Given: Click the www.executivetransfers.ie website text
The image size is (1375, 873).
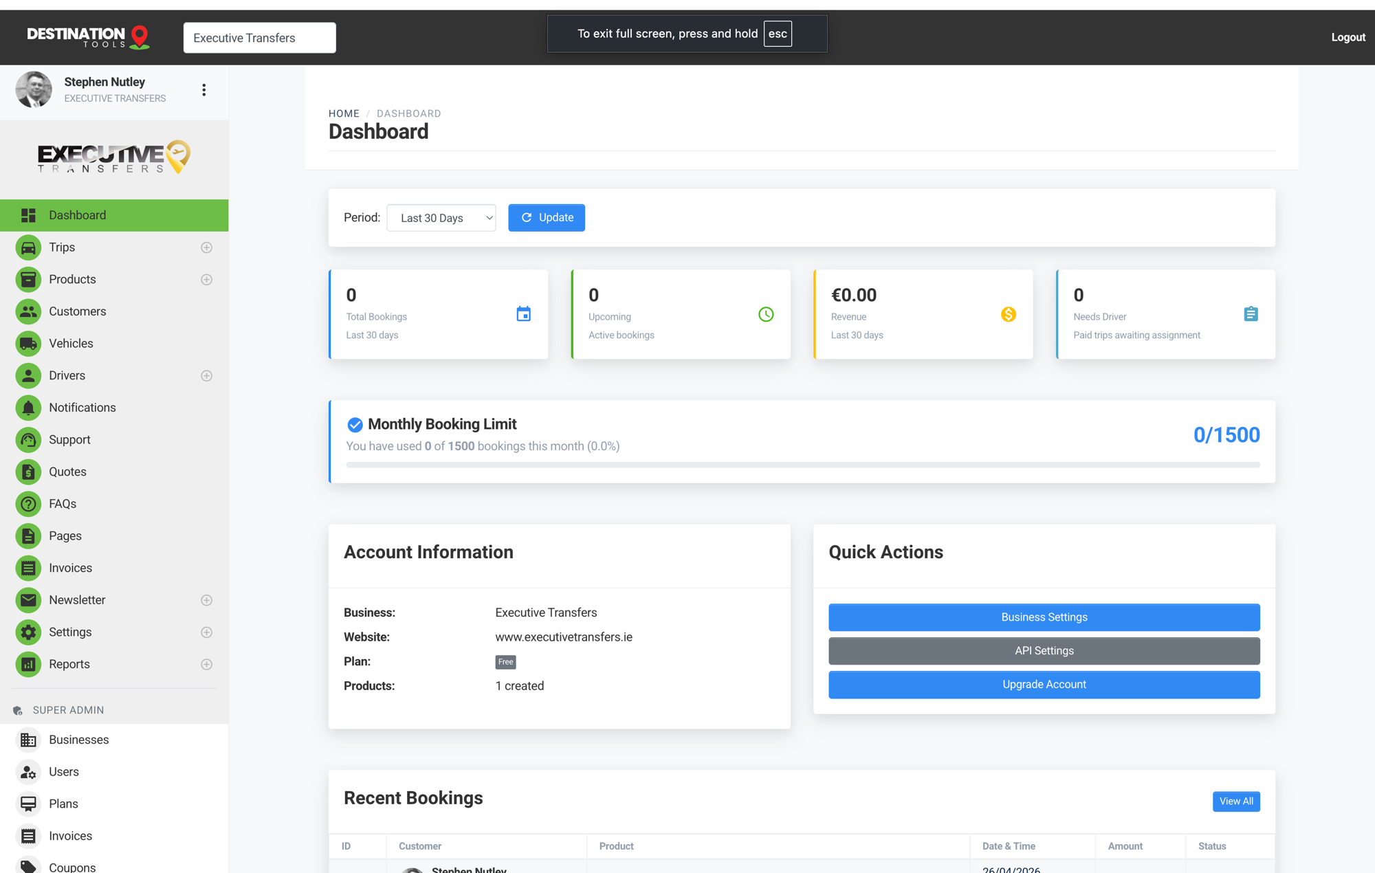Looking at the screenshot, I should [564, 637].
